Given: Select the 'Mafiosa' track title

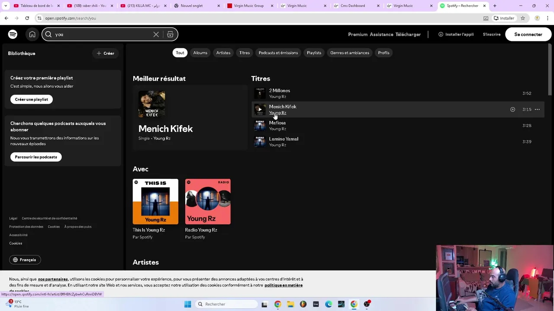Looking at the screenshot, I should coord(277,123).
